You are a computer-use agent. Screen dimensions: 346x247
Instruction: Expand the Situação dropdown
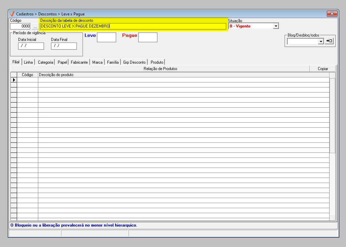pyautogui.click(x=276, y=26)
